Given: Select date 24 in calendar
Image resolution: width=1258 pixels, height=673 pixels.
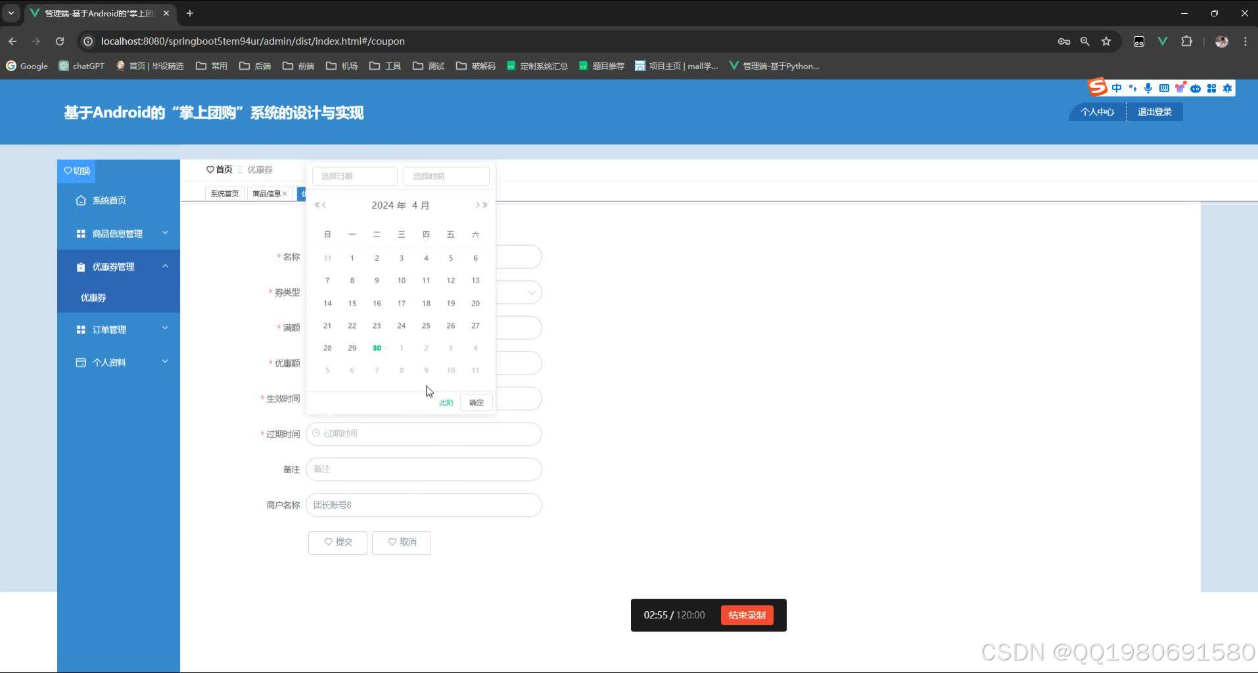Looking at the screenshot, I should 402,326.
